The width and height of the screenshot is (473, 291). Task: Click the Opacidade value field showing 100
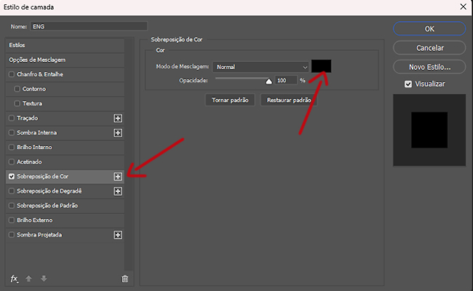(x=286, y=80)
